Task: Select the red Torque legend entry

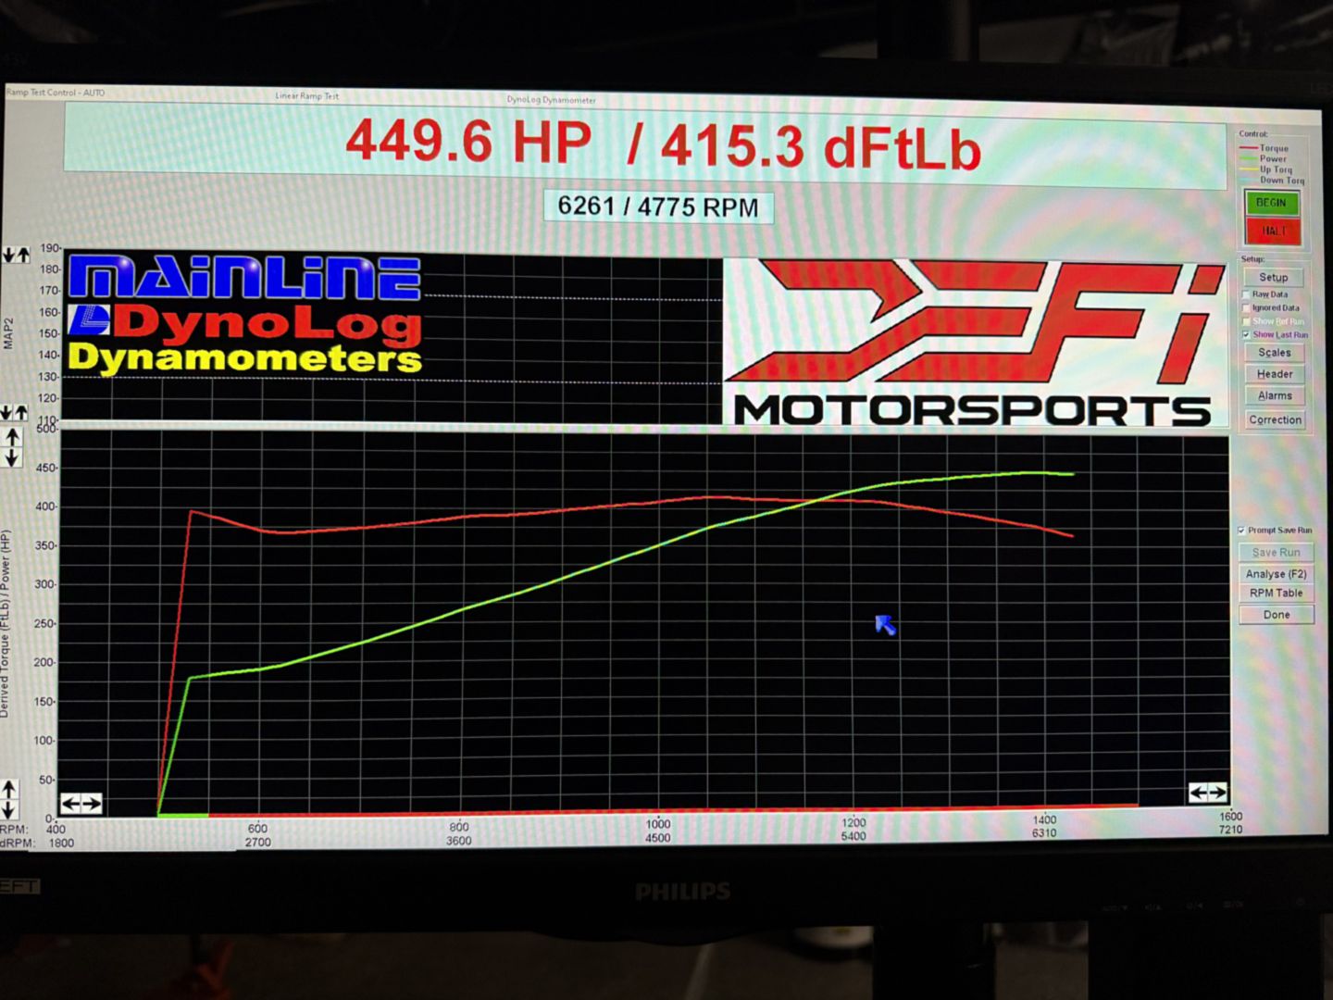Action: [1264, 148]
